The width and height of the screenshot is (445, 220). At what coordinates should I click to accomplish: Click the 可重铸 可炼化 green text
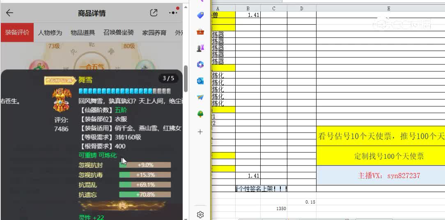coord(97,155)
